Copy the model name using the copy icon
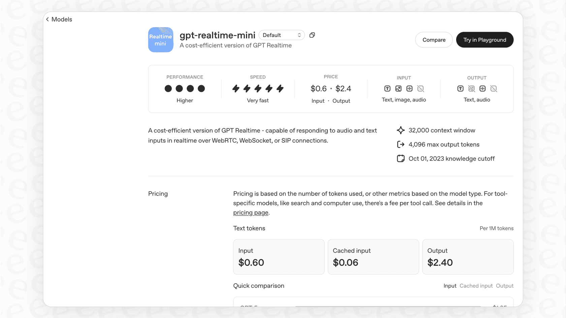This screenshot has width=566, height=318. 312,35
